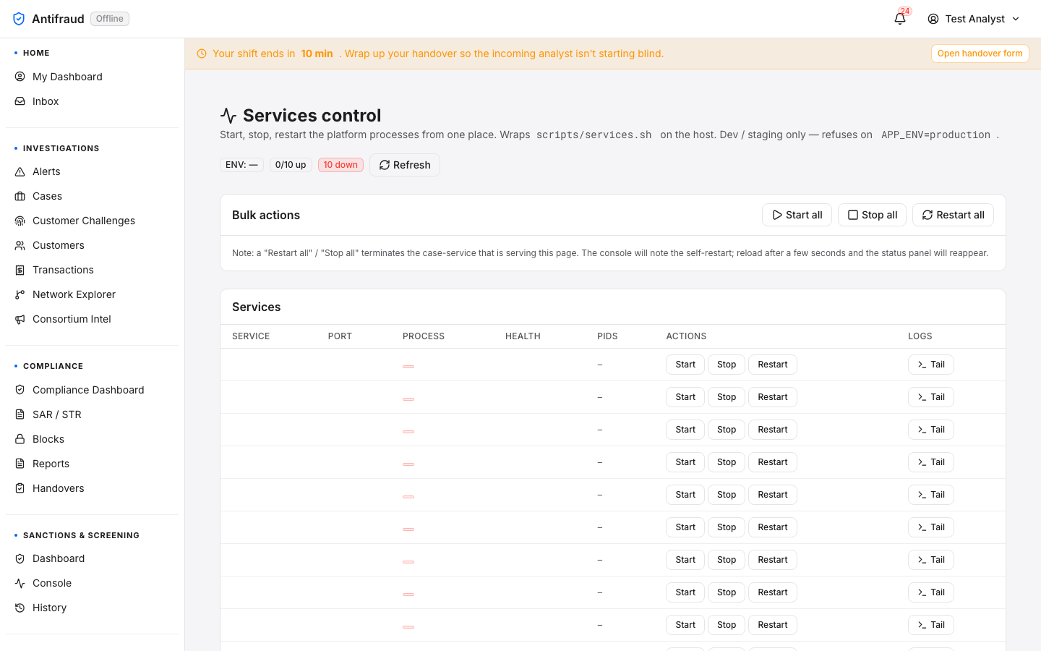Open the Test Analyst user menu

coord(974,19)
